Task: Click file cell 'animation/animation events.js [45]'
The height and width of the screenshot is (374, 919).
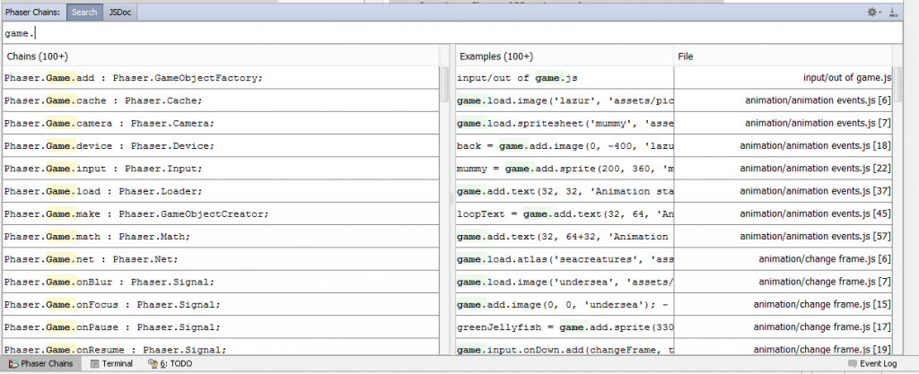Action: (783, 214)
